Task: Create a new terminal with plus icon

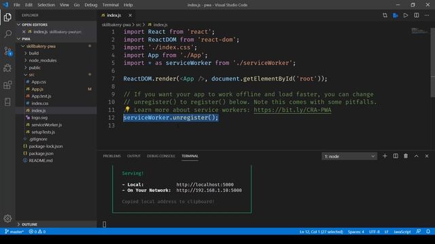Action: click(385, 156)
